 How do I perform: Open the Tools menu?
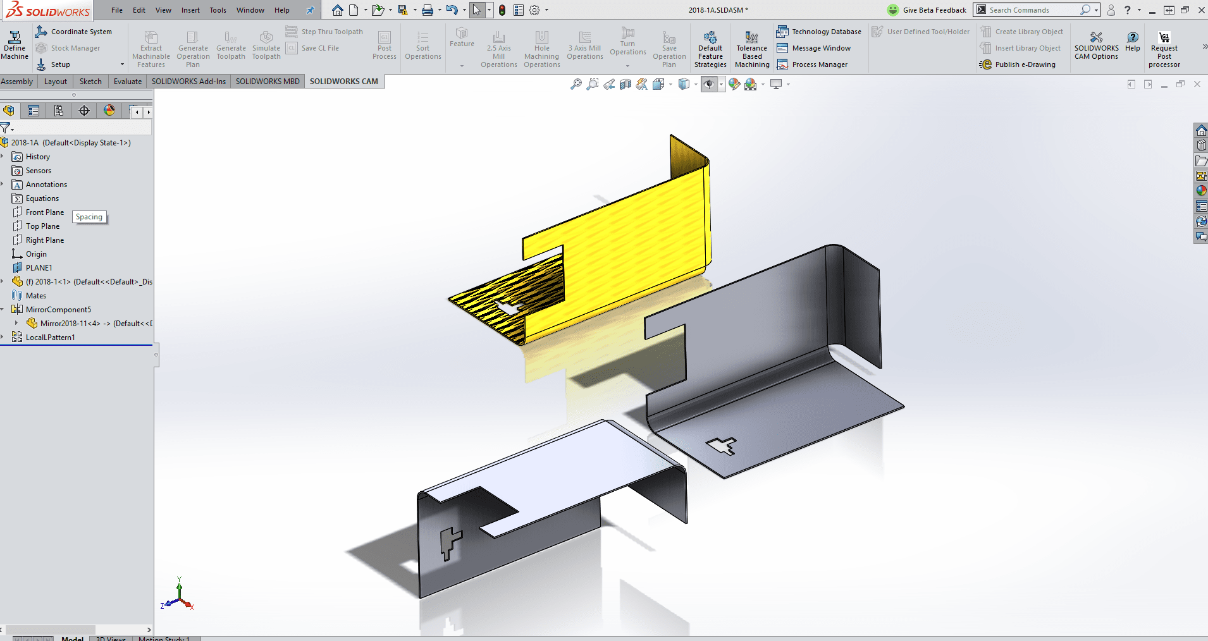[x=218, y=10]
